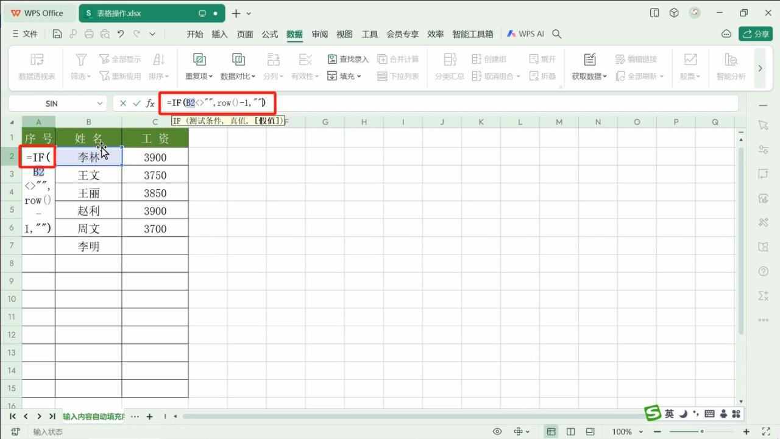This screenshot has height=439, width=780.
Task: Click the Sogou input method S icon
Action: pos(653,413)
